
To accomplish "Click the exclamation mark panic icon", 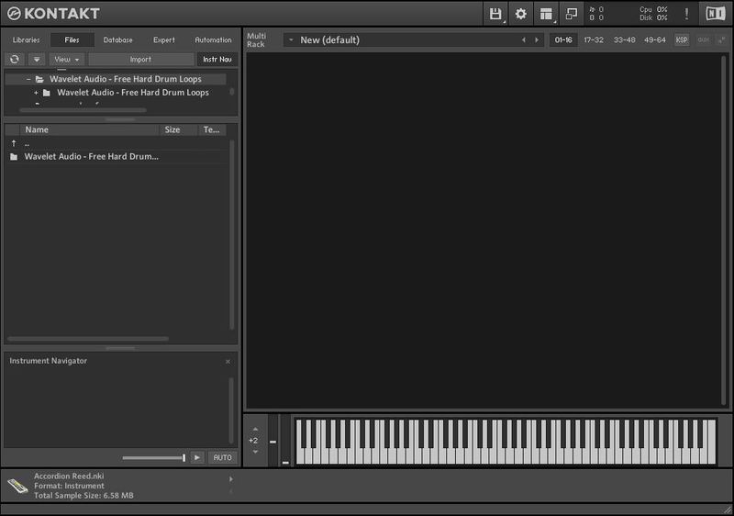I will tap(686, 14).
